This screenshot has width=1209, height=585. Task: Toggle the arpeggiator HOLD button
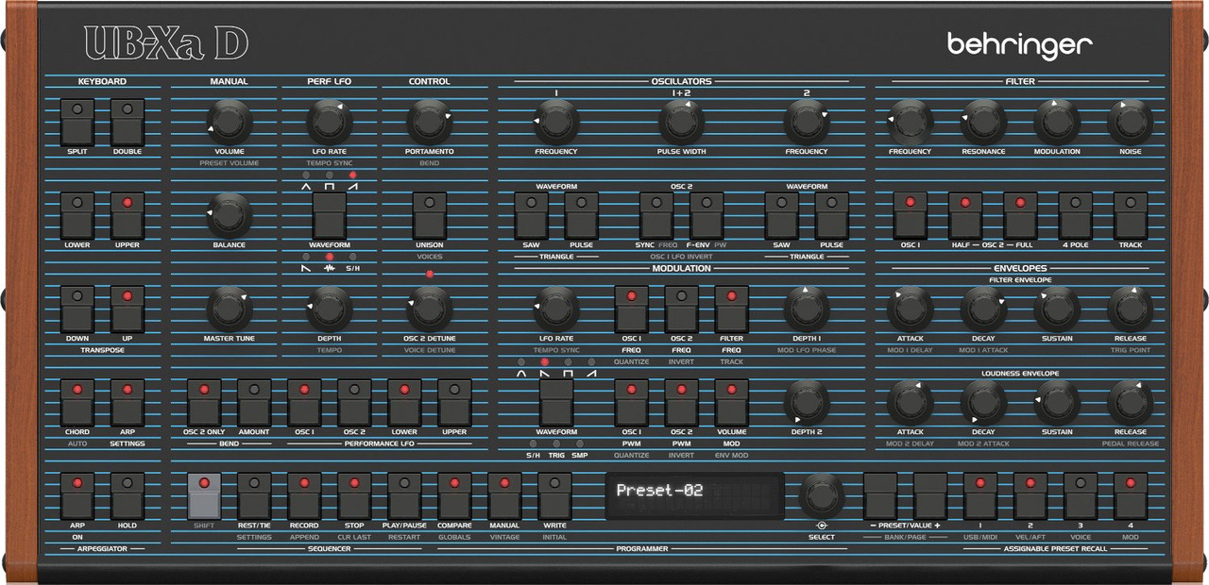pyautogui.click(x=128, y=495)
